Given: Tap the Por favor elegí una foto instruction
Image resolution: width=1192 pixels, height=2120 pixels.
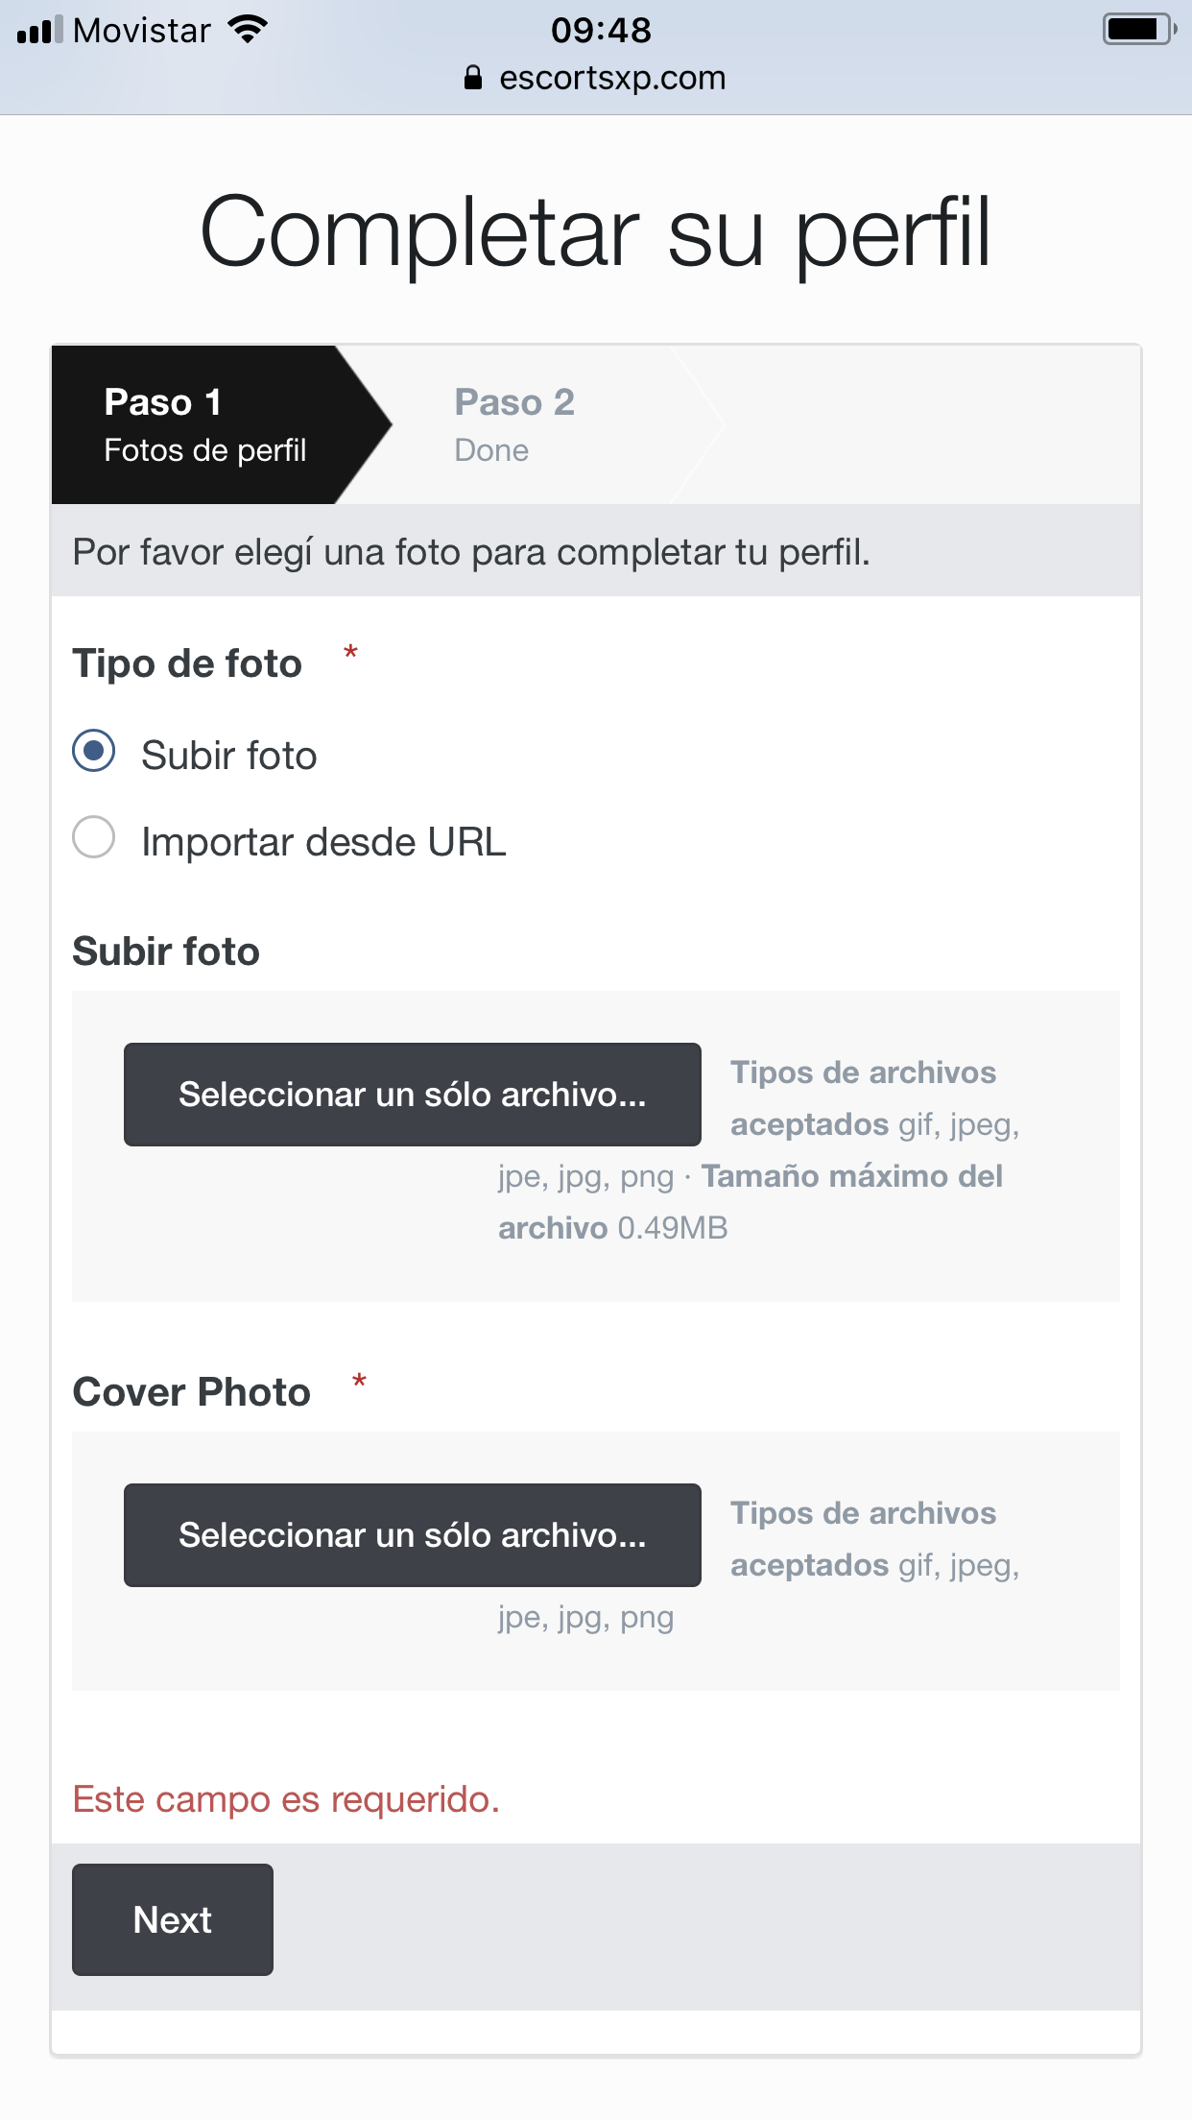Looking at the screenshot, I should point(471,552).
